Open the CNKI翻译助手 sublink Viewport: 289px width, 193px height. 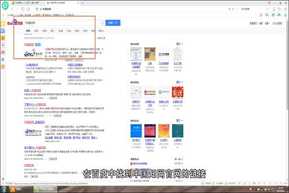32,65
